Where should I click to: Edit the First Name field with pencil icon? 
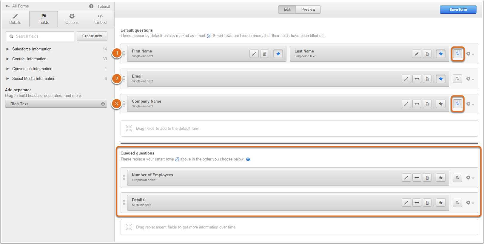tap(254, 54)
